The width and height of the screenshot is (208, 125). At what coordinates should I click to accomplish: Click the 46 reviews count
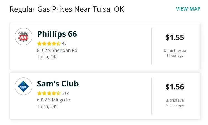64,44
